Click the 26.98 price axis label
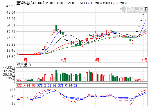The width and height of the screenshot is (151, 106). 11,38
